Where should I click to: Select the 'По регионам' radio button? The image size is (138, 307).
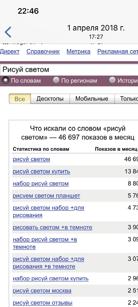click(x=56, y=80)
